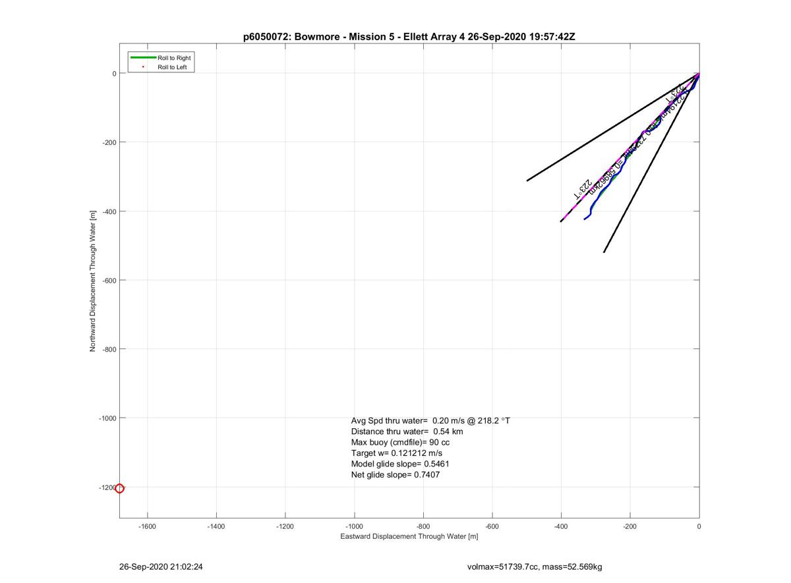Select the 'Roll to Left' legend label

[172, 67]
